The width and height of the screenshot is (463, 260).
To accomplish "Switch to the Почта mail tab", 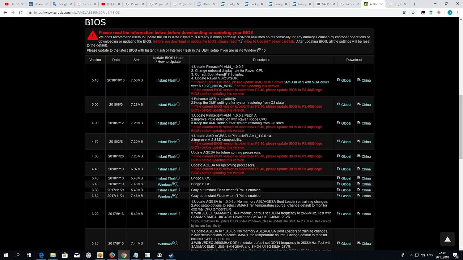I will [x=38, y=4].
